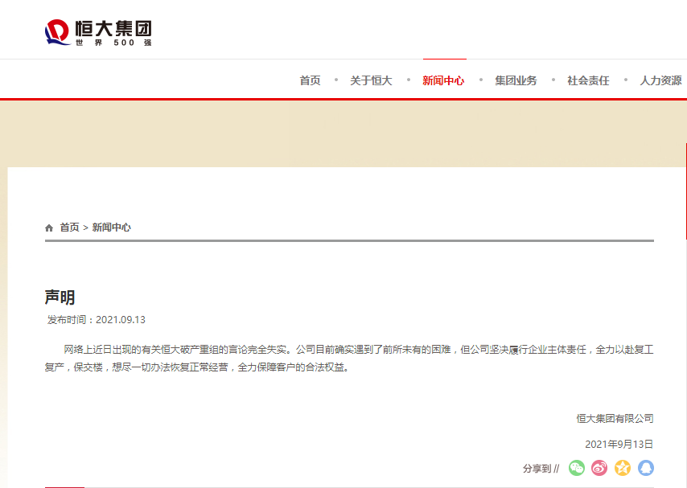Click the 发布时间:2021.09.13 text
The image size is (687, 488).
tap(97, 320)
